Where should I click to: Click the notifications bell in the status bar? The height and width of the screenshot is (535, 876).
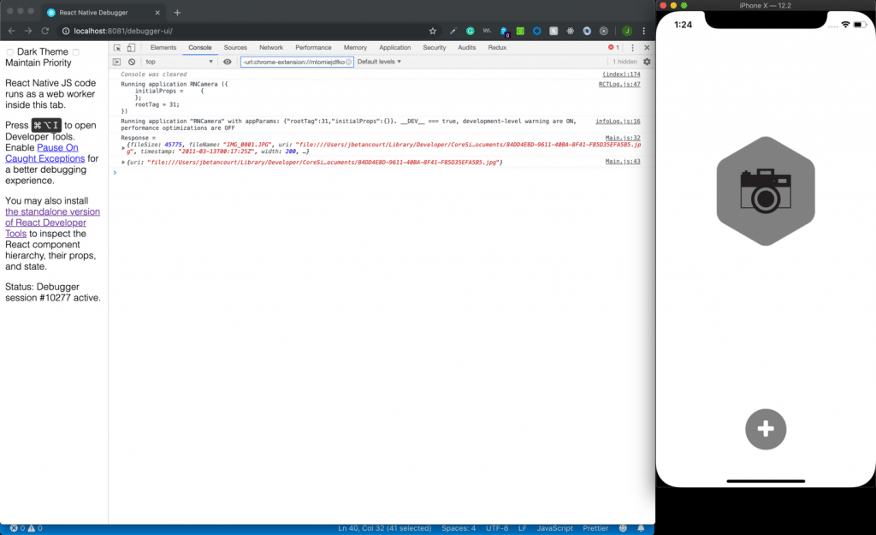[641, 528]
